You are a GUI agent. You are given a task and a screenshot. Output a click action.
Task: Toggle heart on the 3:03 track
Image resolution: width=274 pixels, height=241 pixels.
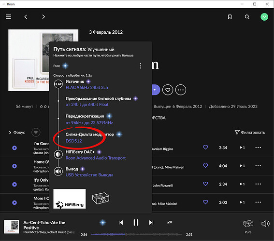click(205, 202)
